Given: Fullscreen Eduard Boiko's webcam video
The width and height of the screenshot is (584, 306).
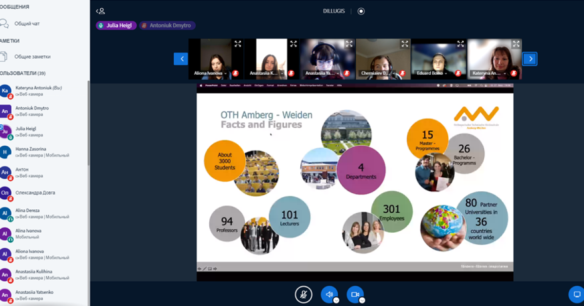Looking at the screenshot, I should pos(460,44).
